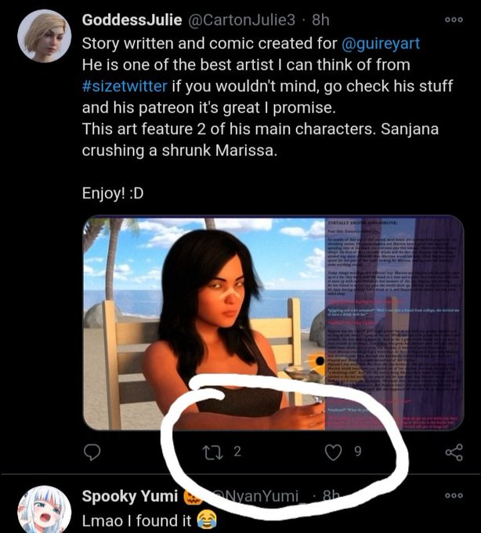Click the tweet body text about Sanjana

point(260,140)
